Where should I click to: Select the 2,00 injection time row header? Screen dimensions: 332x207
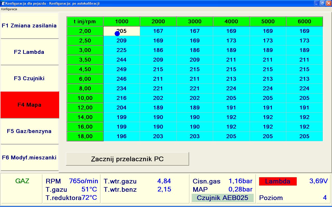[85, 31]
